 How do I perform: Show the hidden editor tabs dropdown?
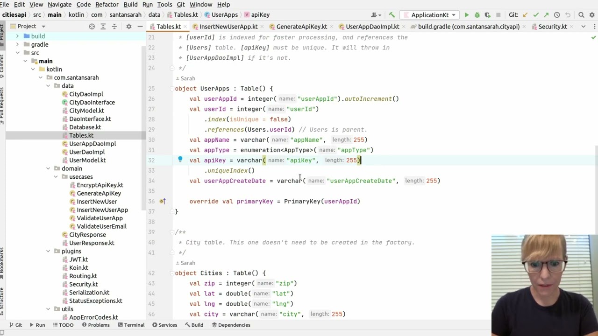coord(583,27)
